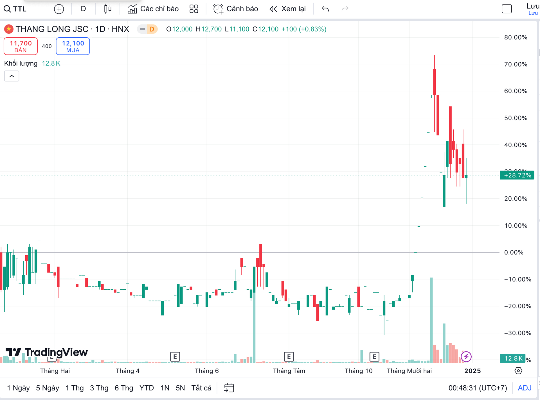Viewport: 540px width, 400px height.
Task: Click the redo arrow
Action: click(x=345, y=9)
